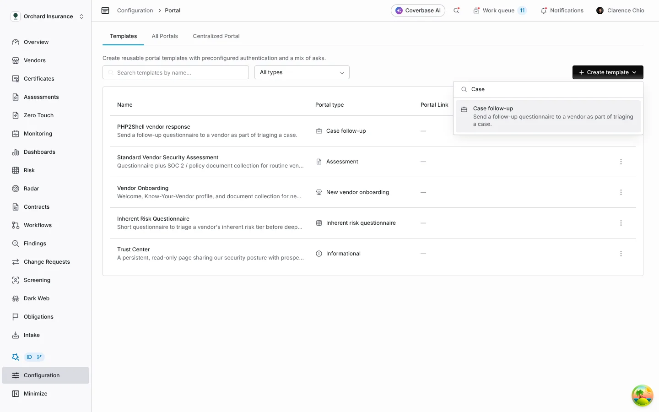Click the Obligations flag icon
The width and height of the screenshot is (659, 412).
coord(16,317)
